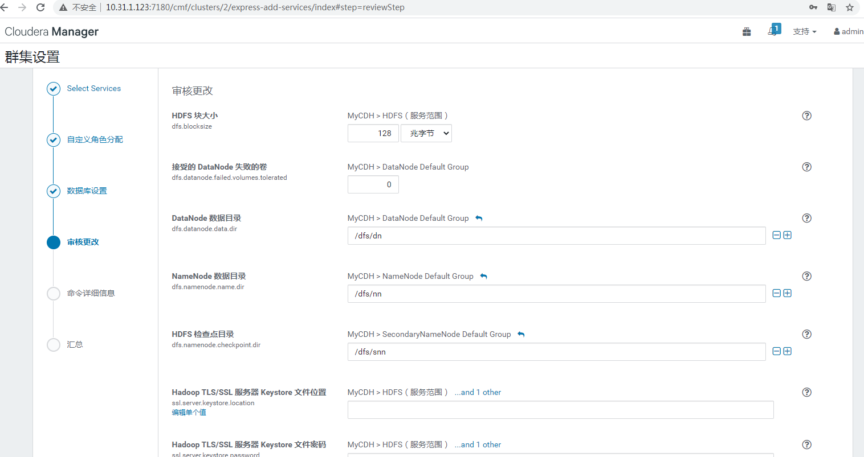This screenshot has height=457, width=864.
Task: Select the 审核更改 step
Action: pos(83,242)
